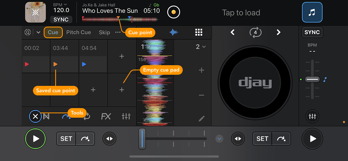
Task: Open the music library button
Action: coord(312,12)
